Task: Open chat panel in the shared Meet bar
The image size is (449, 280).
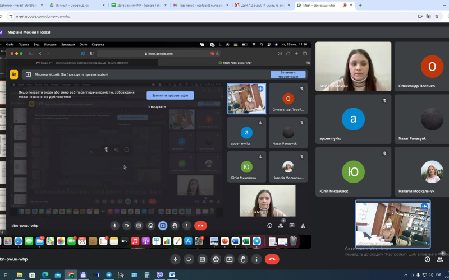Action: tap(292, 226)
